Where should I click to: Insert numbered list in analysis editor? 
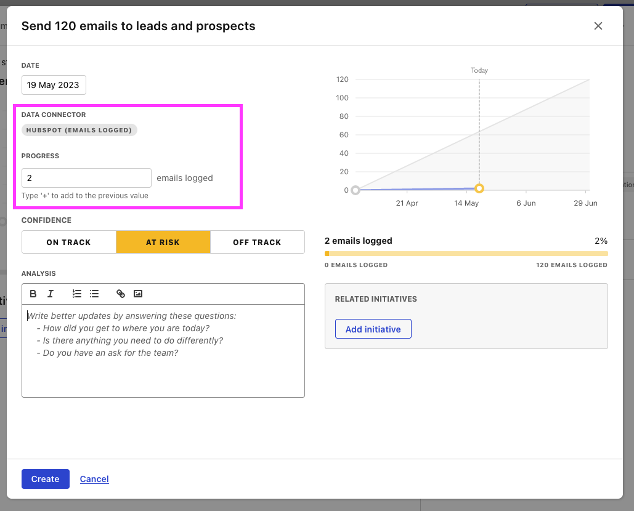[x=77, y=294]
